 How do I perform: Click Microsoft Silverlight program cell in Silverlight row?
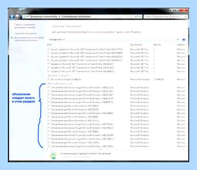(x=140, y=80)
